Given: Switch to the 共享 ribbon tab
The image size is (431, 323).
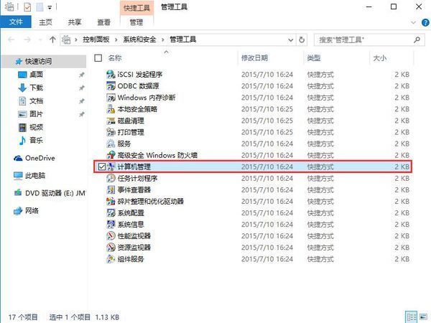Looking at the screenshot, I should tap(75, 22).
